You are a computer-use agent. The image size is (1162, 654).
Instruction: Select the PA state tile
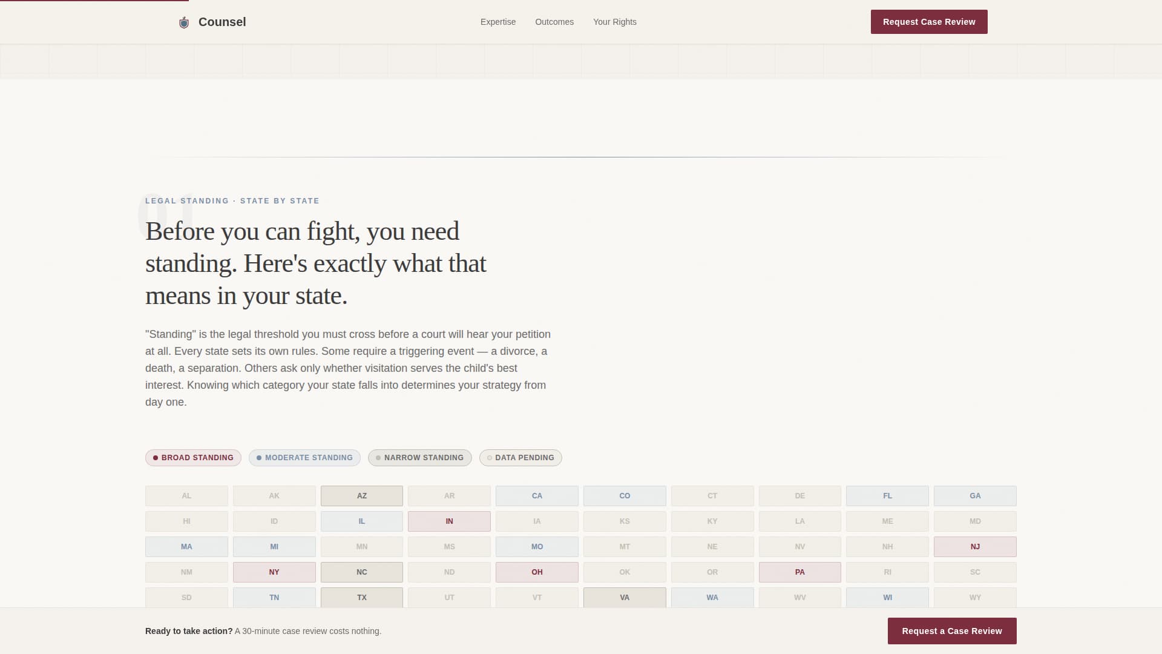(799, 572)
